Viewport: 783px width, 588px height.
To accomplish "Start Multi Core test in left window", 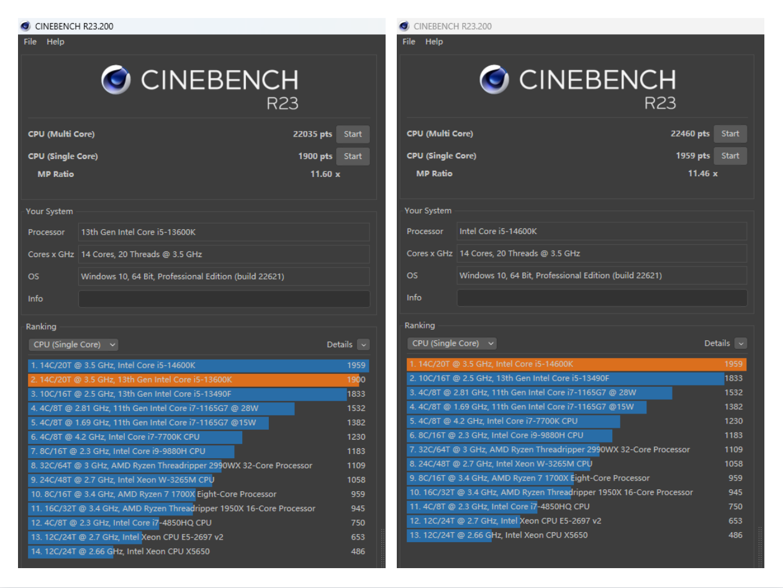I will [x=353, y=134].
